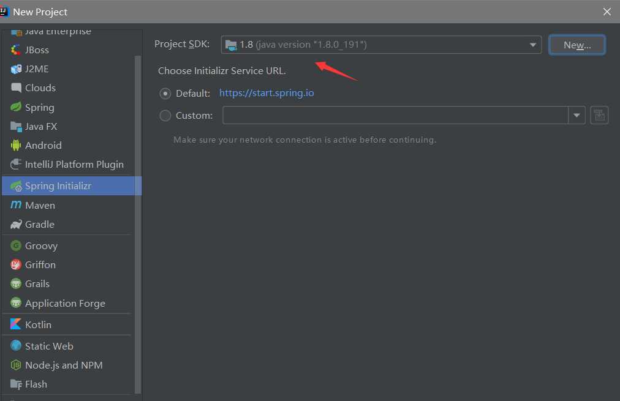Click the icon button beside Custom URL field
The image size is (620, 401).
pos(599,115)
